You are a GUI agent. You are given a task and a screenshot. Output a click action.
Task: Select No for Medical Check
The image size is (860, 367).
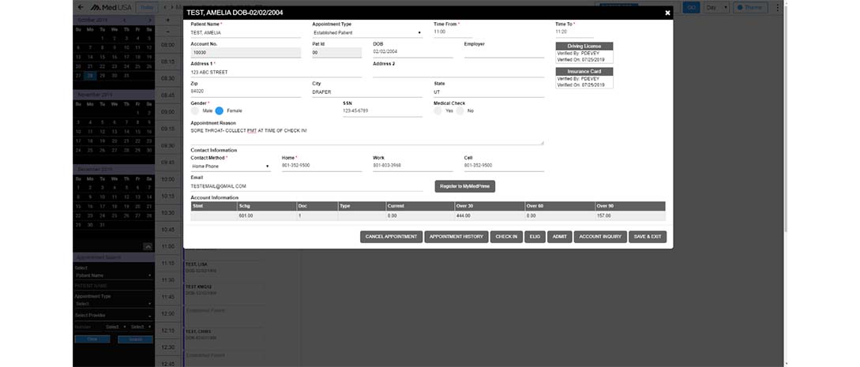pos(460,110)
